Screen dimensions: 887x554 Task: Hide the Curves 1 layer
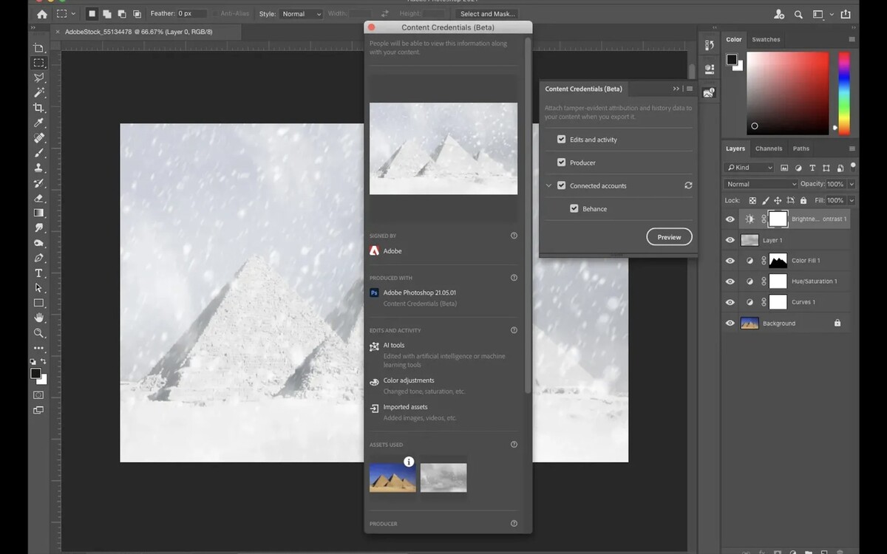(x=730, y=302)
